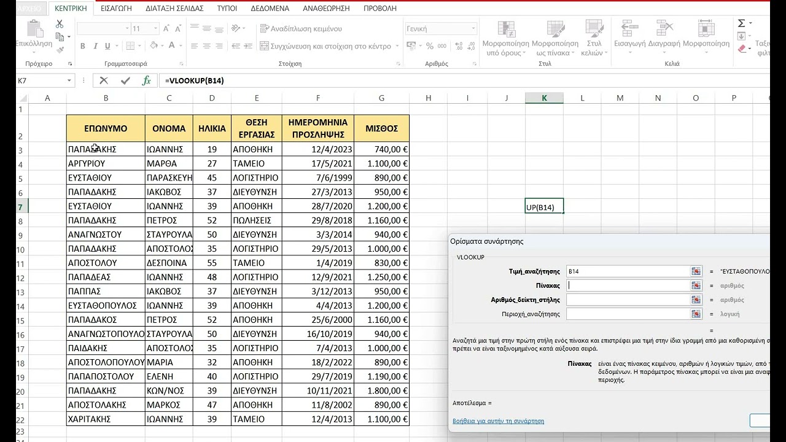The height and width of the screenshot is (442, 786).
Task: Open the ΔΙΑΤΑΞΗ ΣΕΛΙΔΑΣ ribbon tab
Action: click(x=175, y=9)
